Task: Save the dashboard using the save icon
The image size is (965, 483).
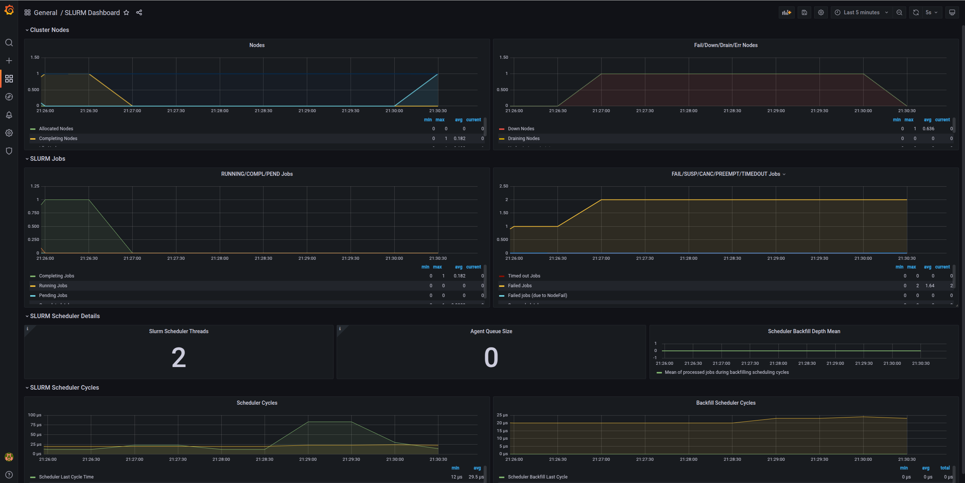Action: [x=804, y=12]
